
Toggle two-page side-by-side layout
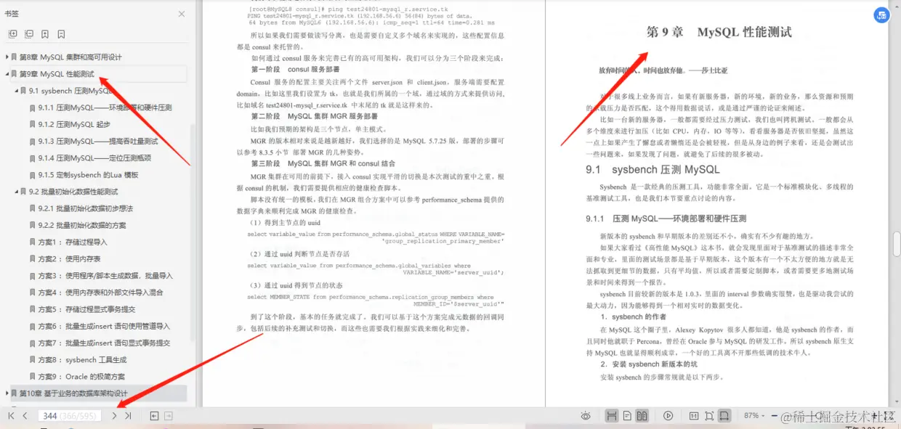click(642, 416)
